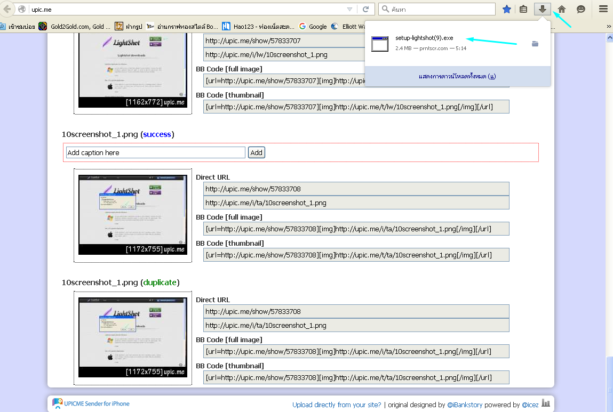This screenshot has width=613, height=412.
Task: Open the chat smiley toolbar icon
Action: tap(581, 9)
